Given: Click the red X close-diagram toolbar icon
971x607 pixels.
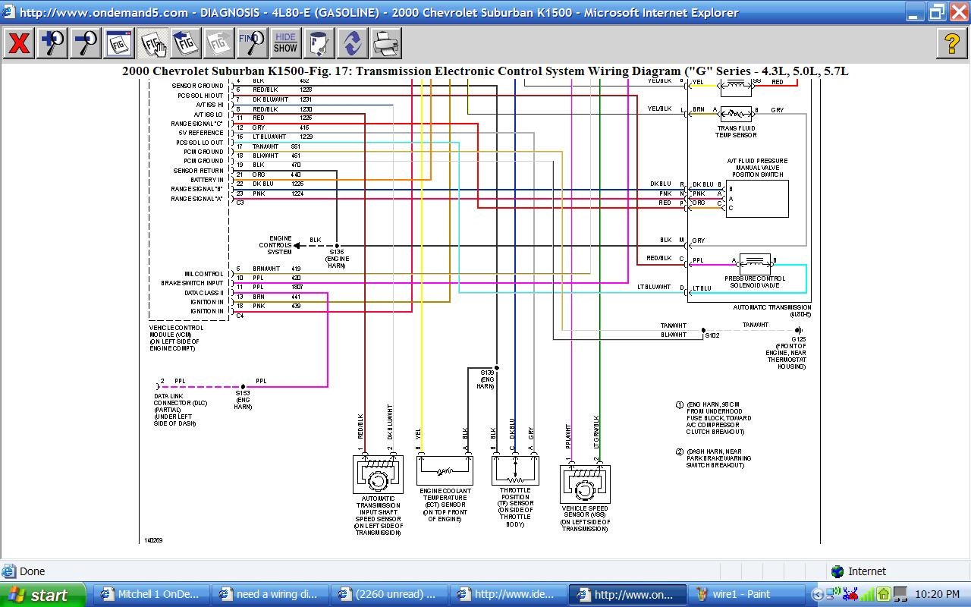Looking at the screenshot, I should tap(18, 43).
